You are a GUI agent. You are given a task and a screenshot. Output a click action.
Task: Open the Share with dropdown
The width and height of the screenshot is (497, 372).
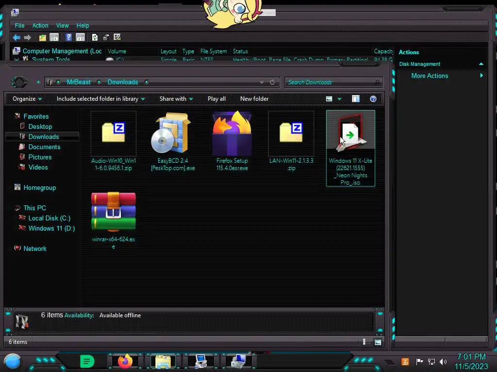[x=176, y=99]
